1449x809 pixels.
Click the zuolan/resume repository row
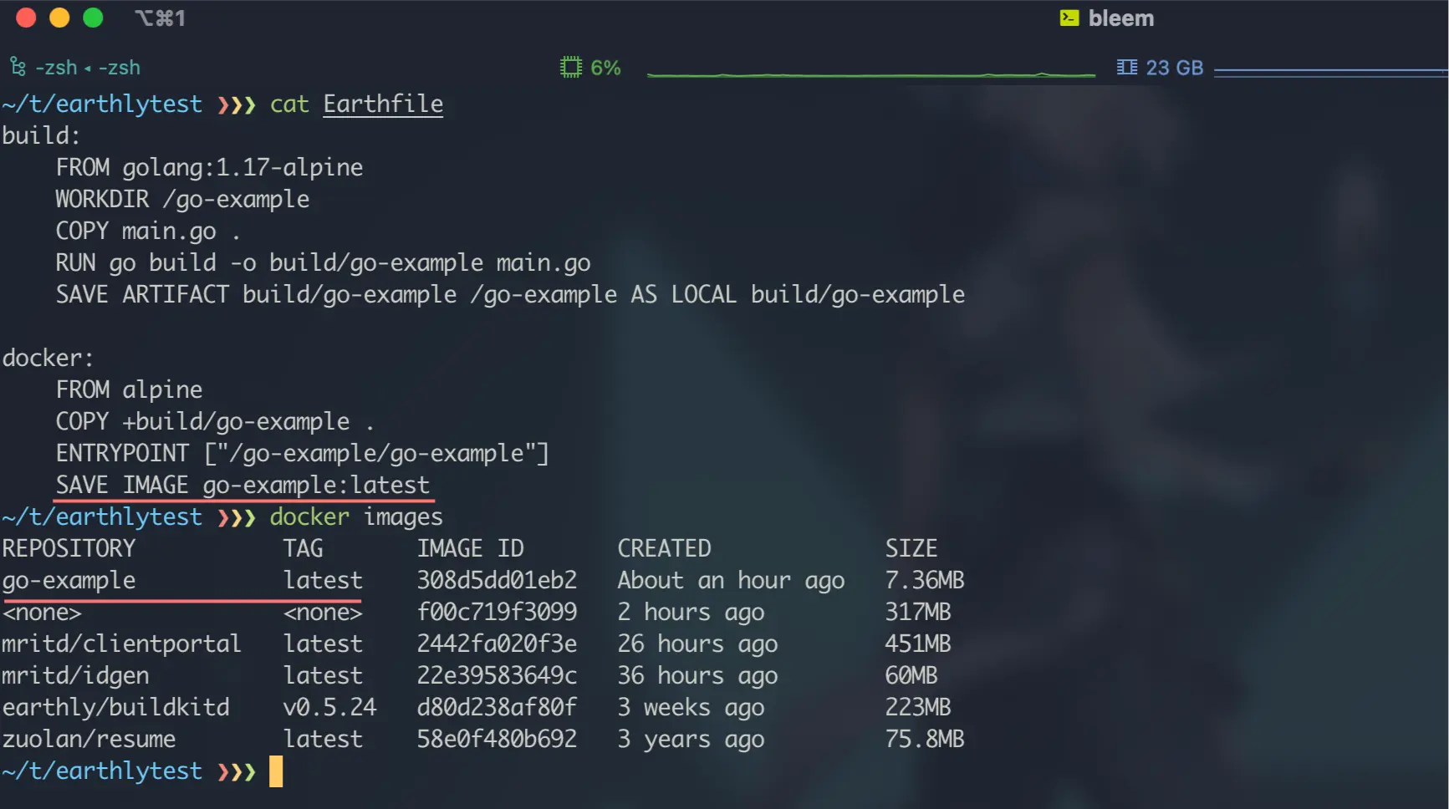coord(483,739)
